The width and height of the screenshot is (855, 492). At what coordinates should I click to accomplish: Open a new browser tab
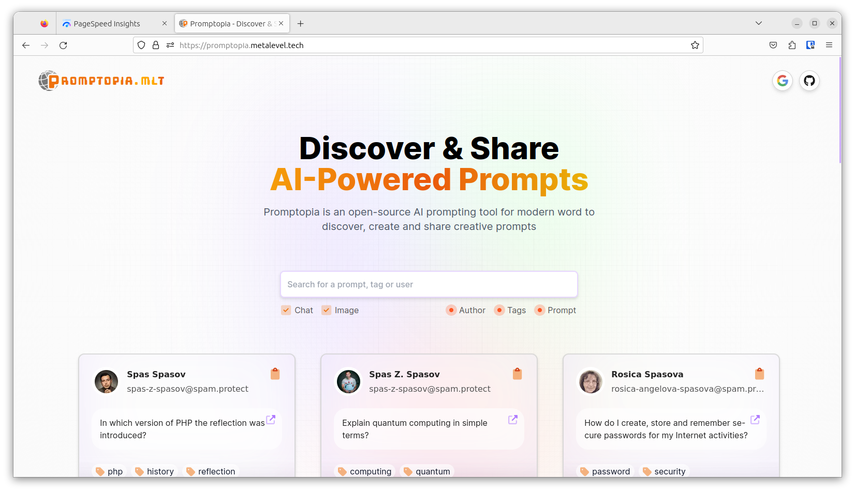point(301,23)
